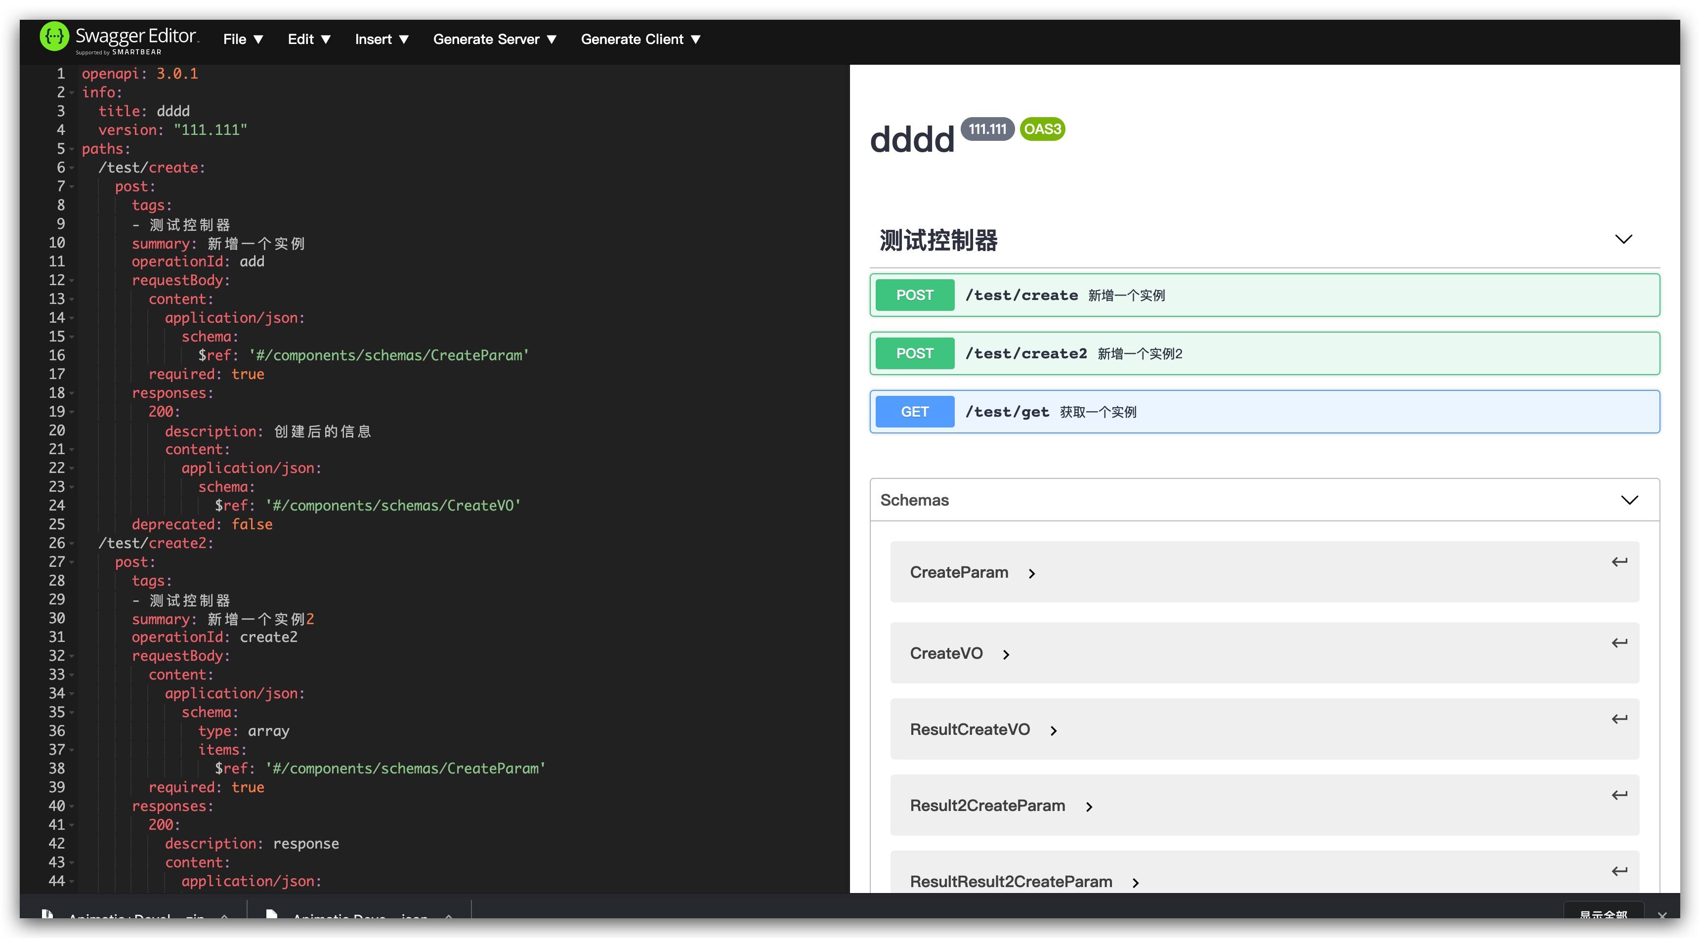Click the jump-to-definition arrow for Result2CreateParam

click(x=1619, y=795)
